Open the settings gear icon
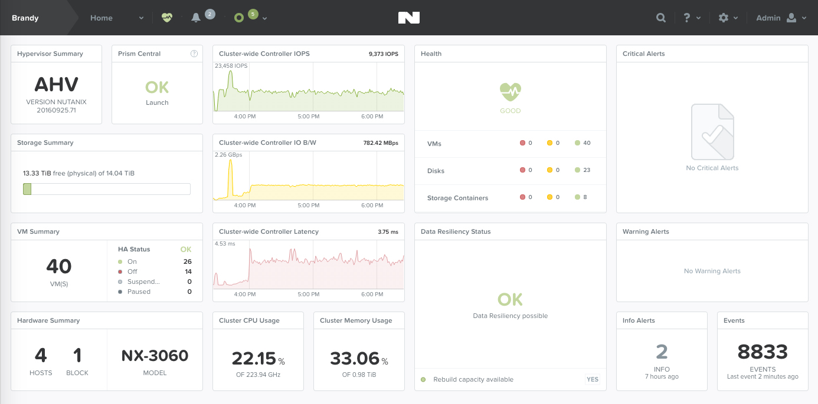 tap(724, 18)
